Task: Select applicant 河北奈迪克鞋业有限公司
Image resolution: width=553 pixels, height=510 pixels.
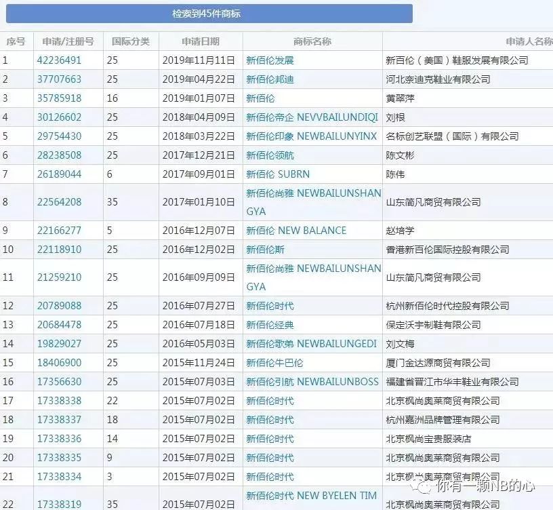Action: (x=438, y=79)
